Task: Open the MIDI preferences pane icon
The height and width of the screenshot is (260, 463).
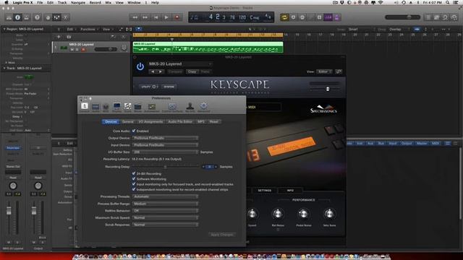Action: point(106,108)
